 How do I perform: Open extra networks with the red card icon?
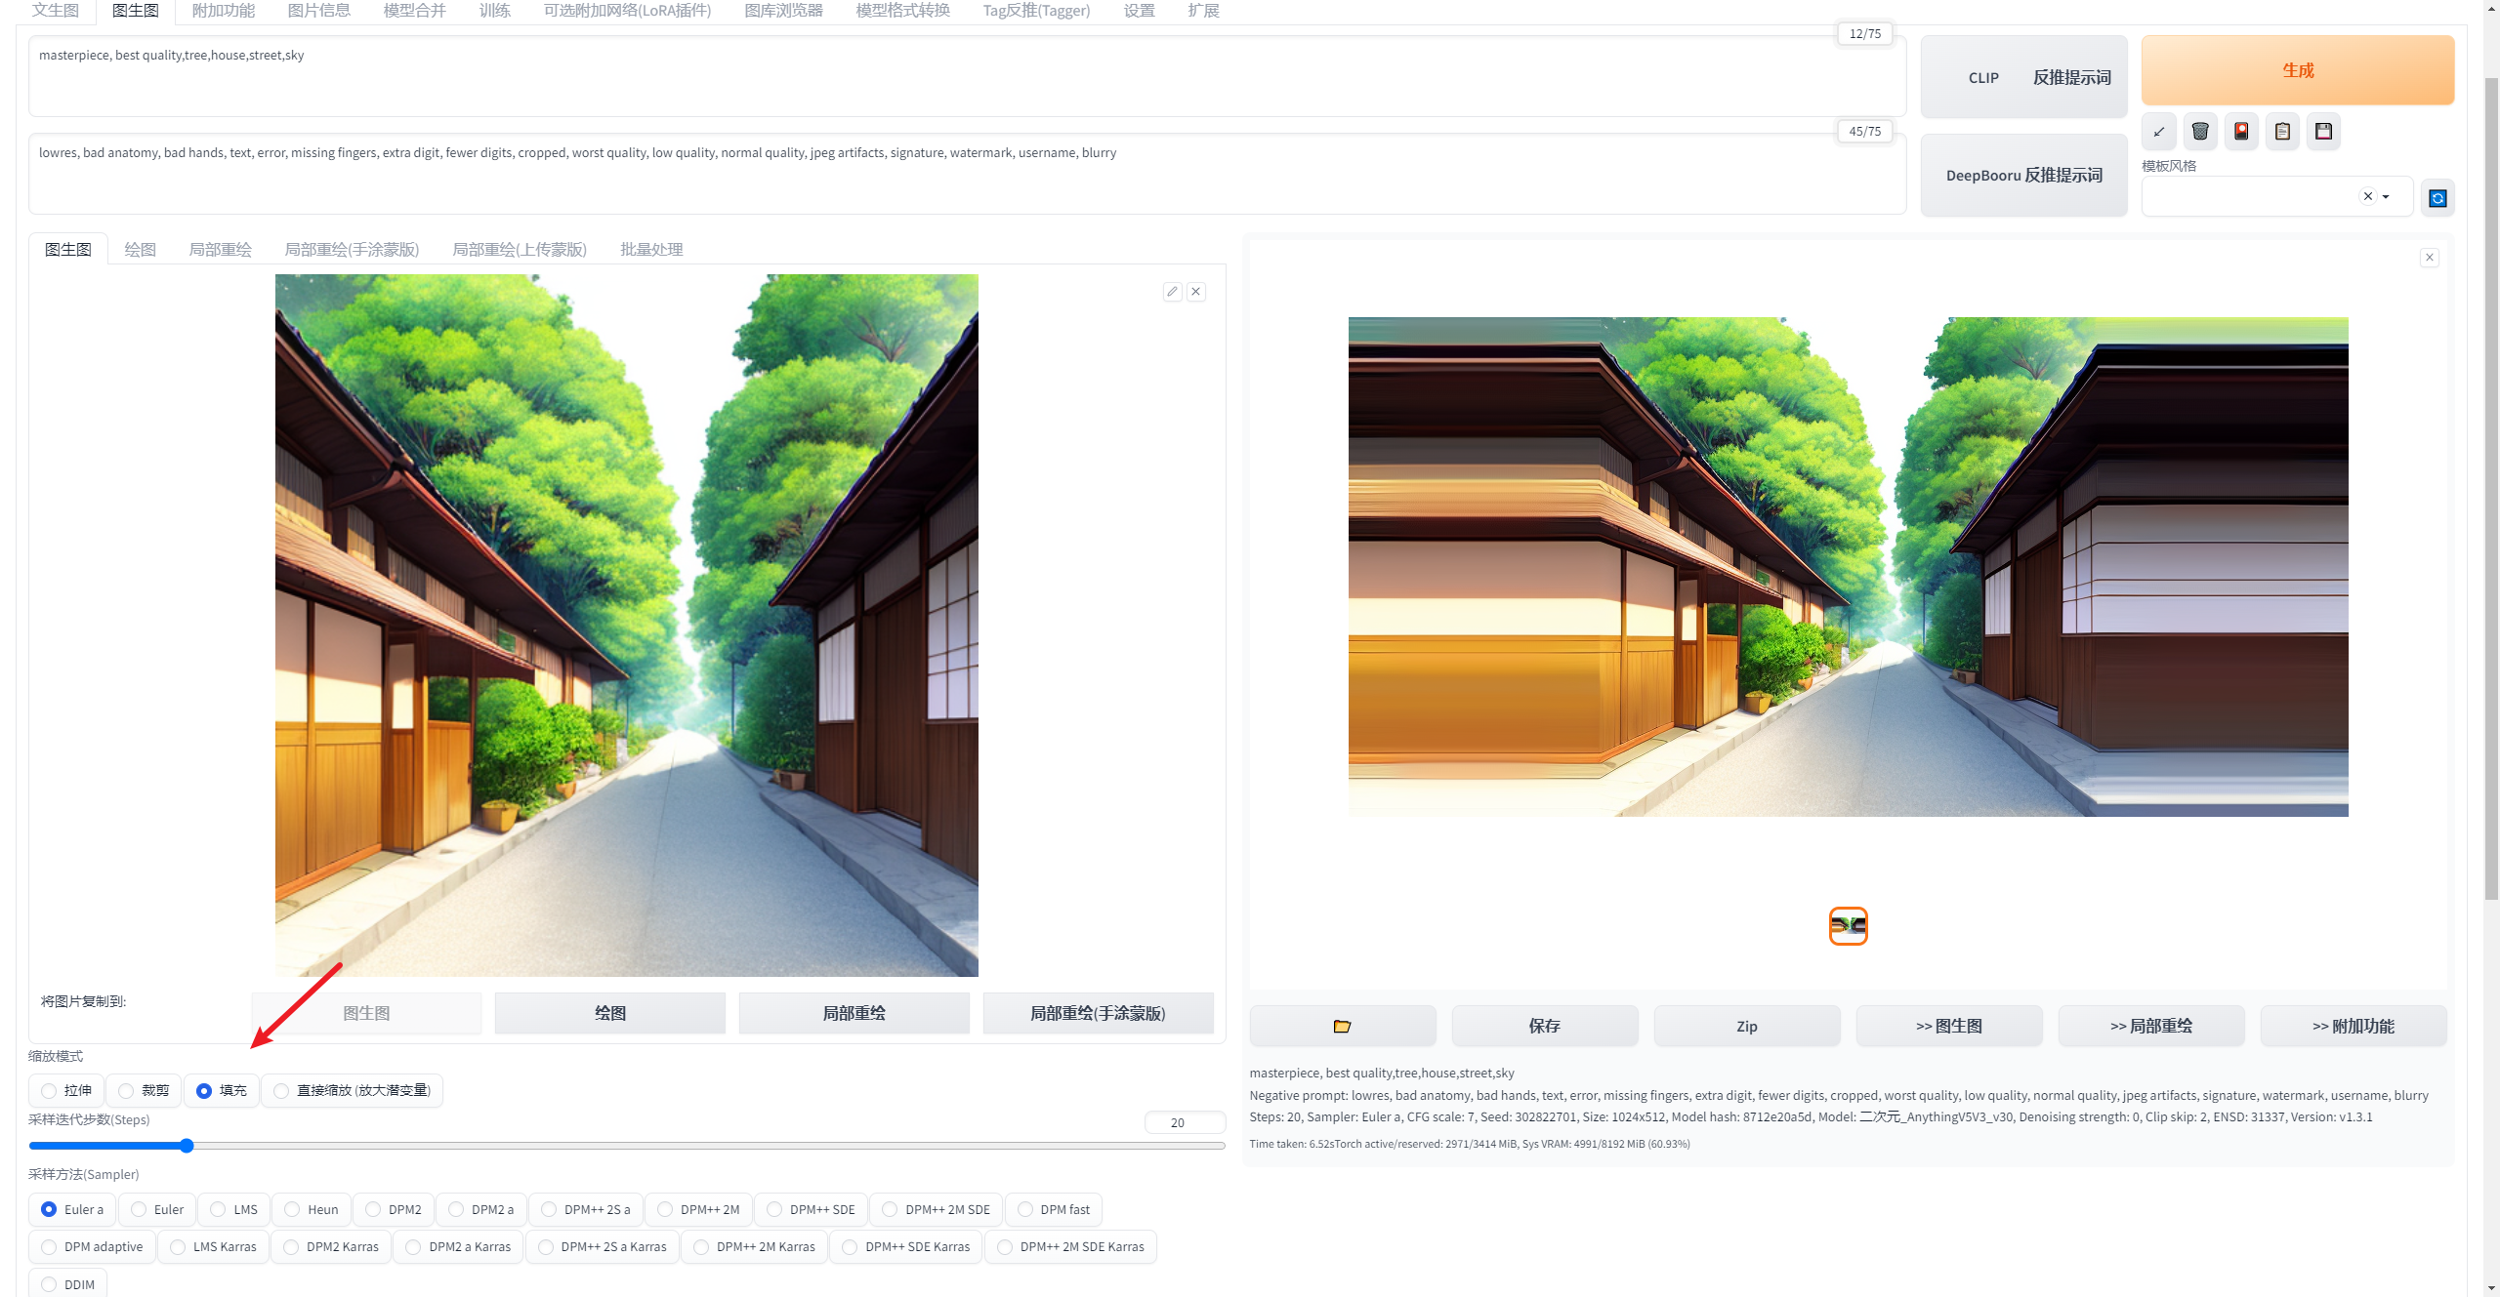coord(2241,132)
